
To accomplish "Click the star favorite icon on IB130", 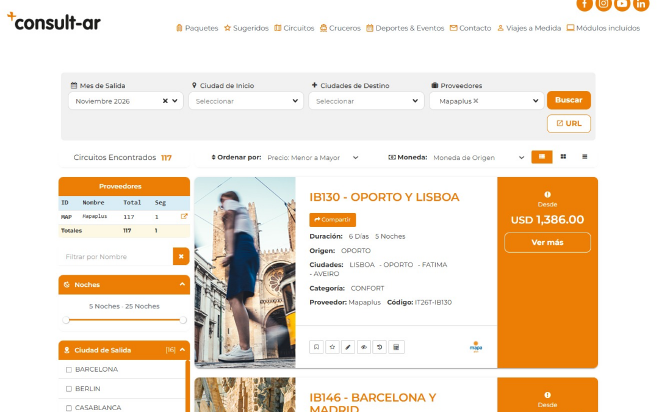I will [x=332, y=347].
